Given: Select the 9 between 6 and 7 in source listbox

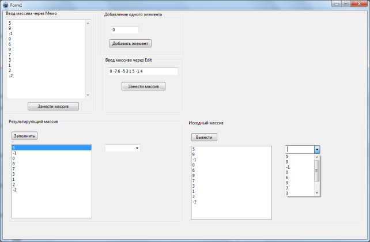Looking at the screenshot, I should pyautogui.click(x=231, y=176).
